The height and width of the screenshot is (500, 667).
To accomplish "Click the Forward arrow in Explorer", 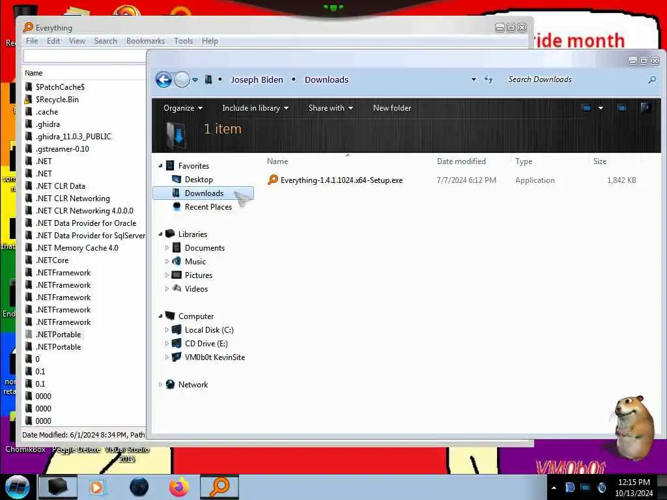I will click(x=182, y=79).
